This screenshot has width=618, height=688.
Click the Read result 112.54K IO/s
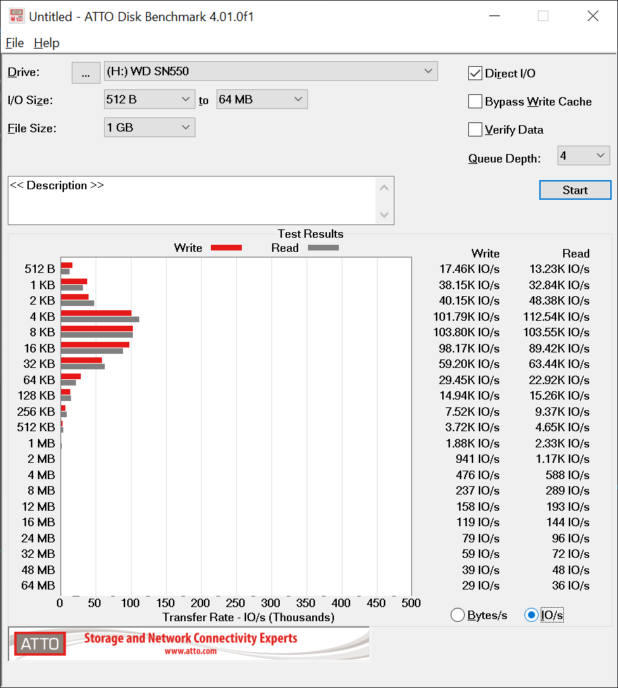coord(556,317)
